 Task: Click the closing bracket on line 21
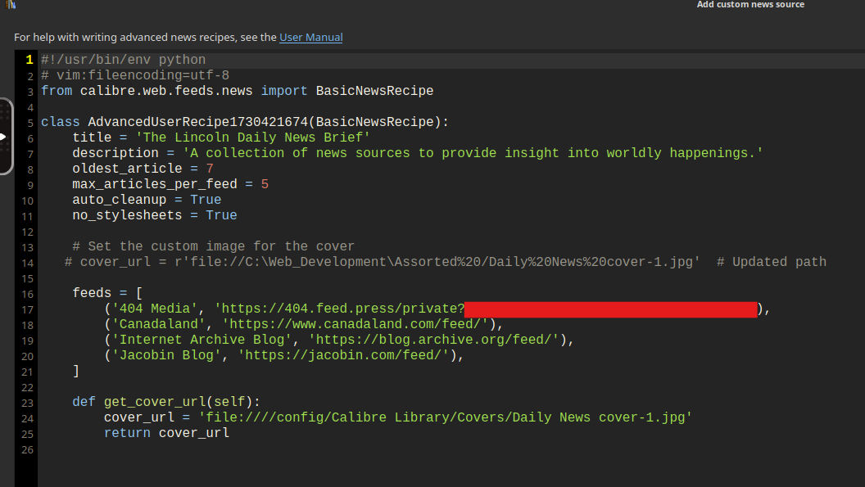(76, 371)
